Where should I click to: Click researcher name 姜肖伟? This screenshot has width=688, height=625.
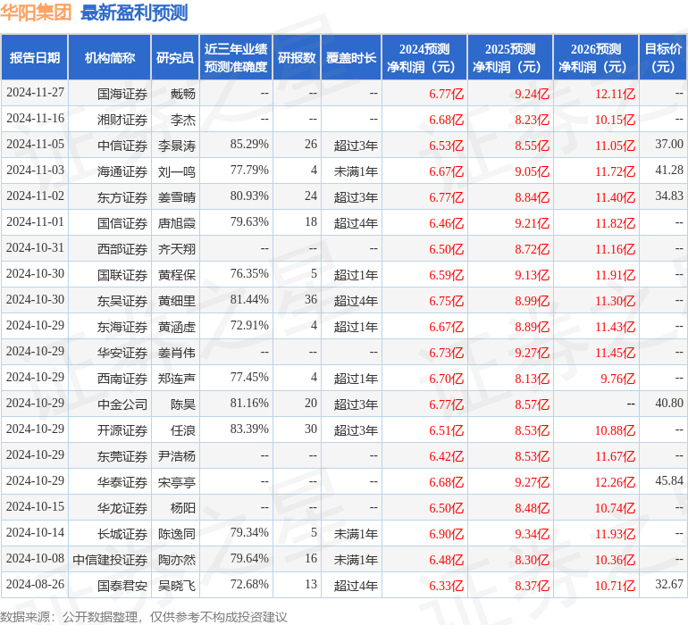tap(177, 352)
